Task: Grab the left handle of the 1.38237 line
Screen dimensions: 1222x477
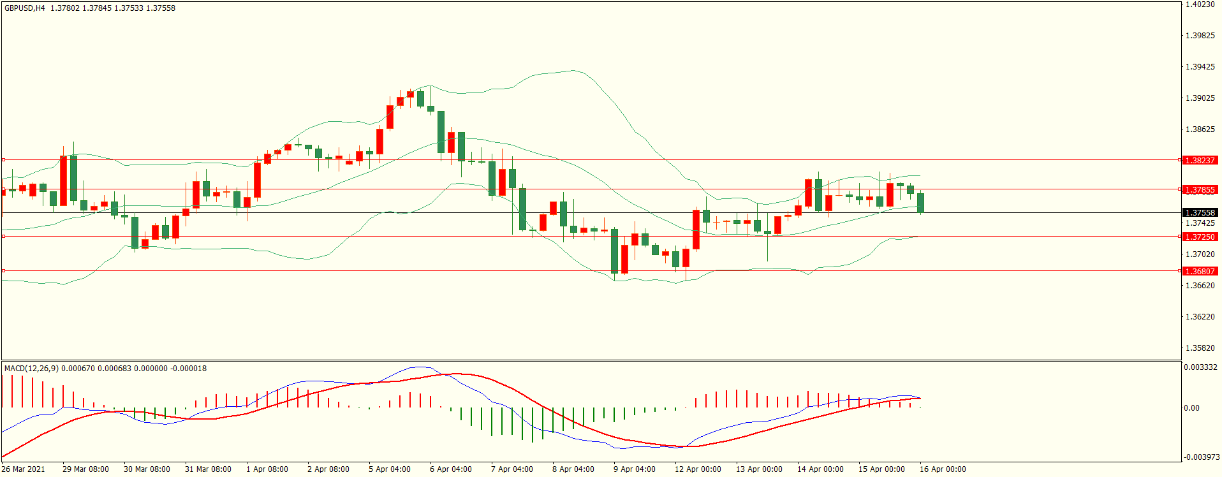Action: [3, 160]
